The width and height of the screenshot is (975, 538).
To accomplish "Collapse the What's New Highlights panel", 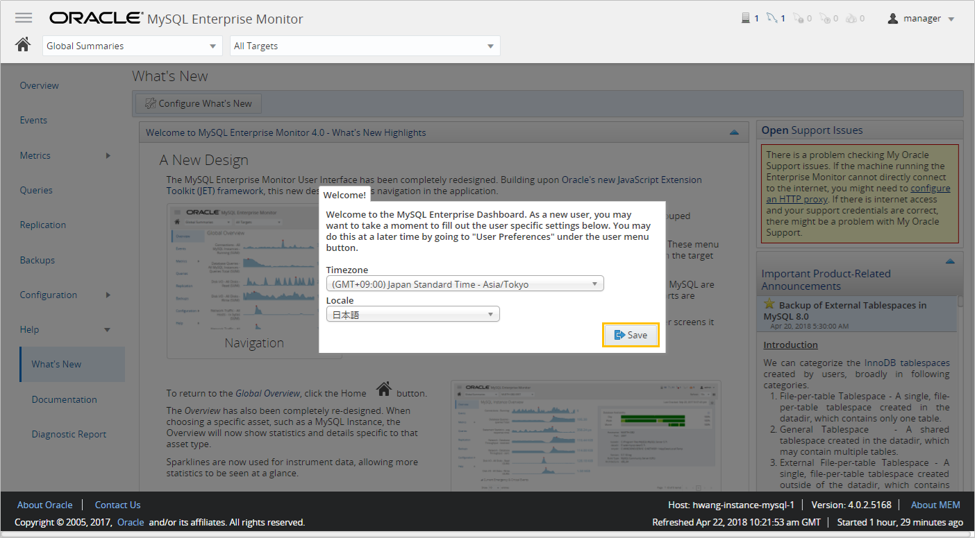I will coord(734,132).
